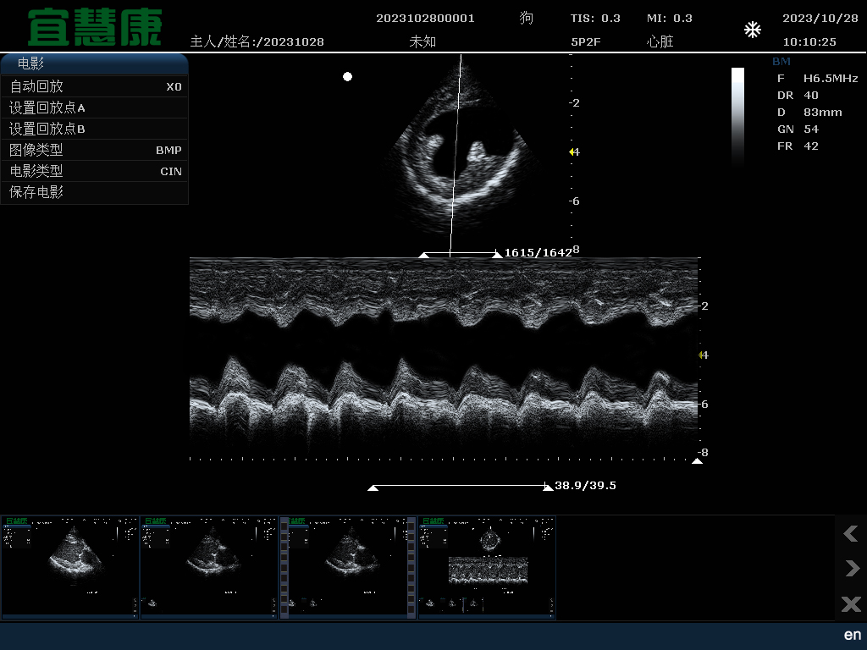Toggle the 自动回放 auto playback option

point(94,86)
